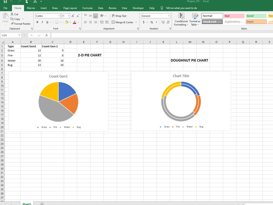Apply the Good cell style
The image size is (273, 205).
coord(256,16)
